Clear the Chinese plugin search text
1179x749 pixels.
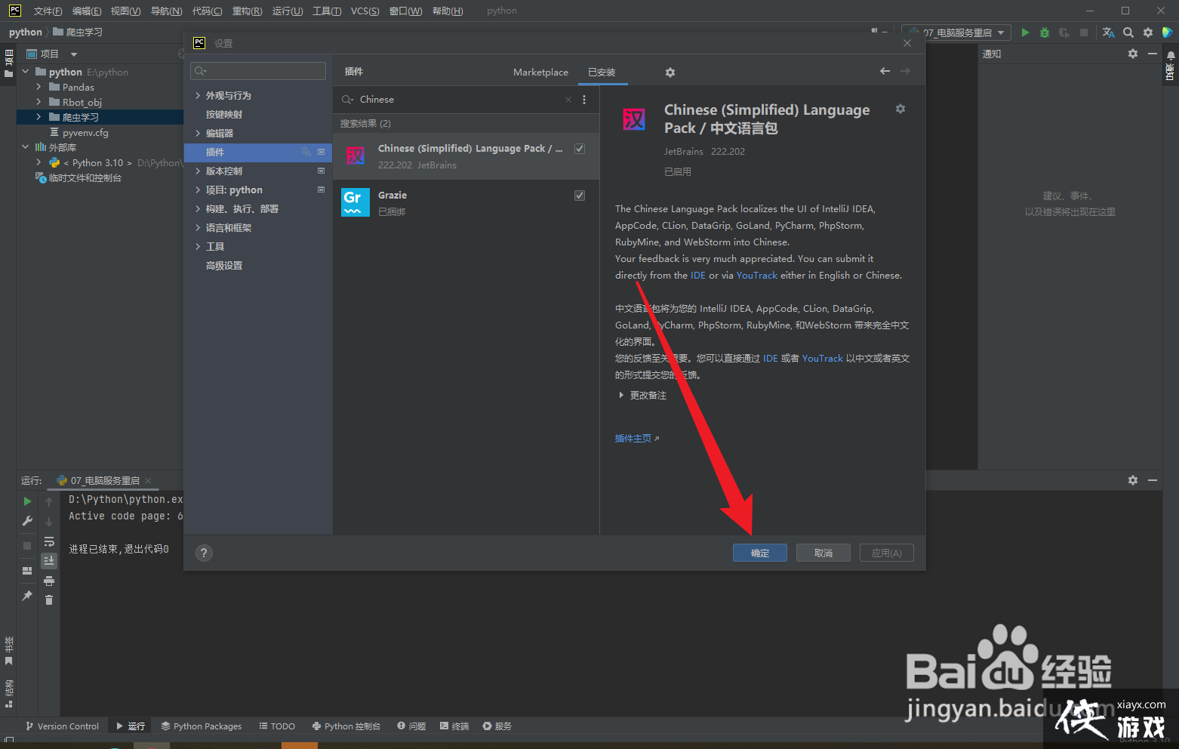click(x=568, y=100)
